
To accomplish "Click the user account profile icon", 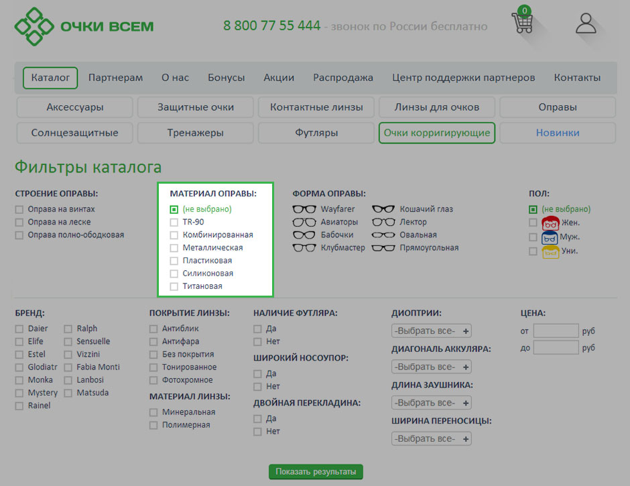I will tap(586, 23).
